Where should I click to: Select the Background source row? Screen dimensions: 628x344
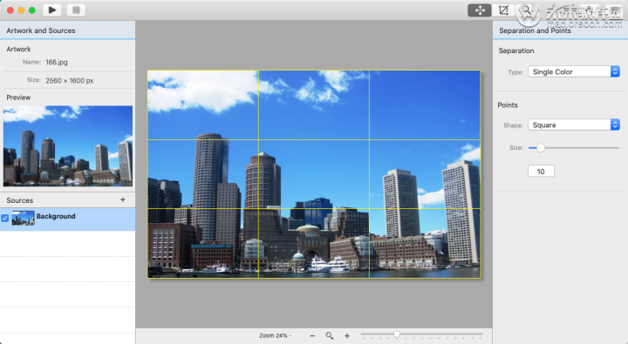point(67,219)
